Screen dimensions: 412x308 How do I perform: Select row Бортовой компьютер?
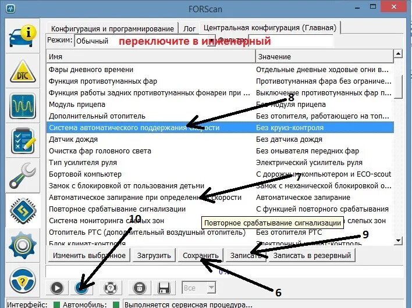tap(220, 174)
